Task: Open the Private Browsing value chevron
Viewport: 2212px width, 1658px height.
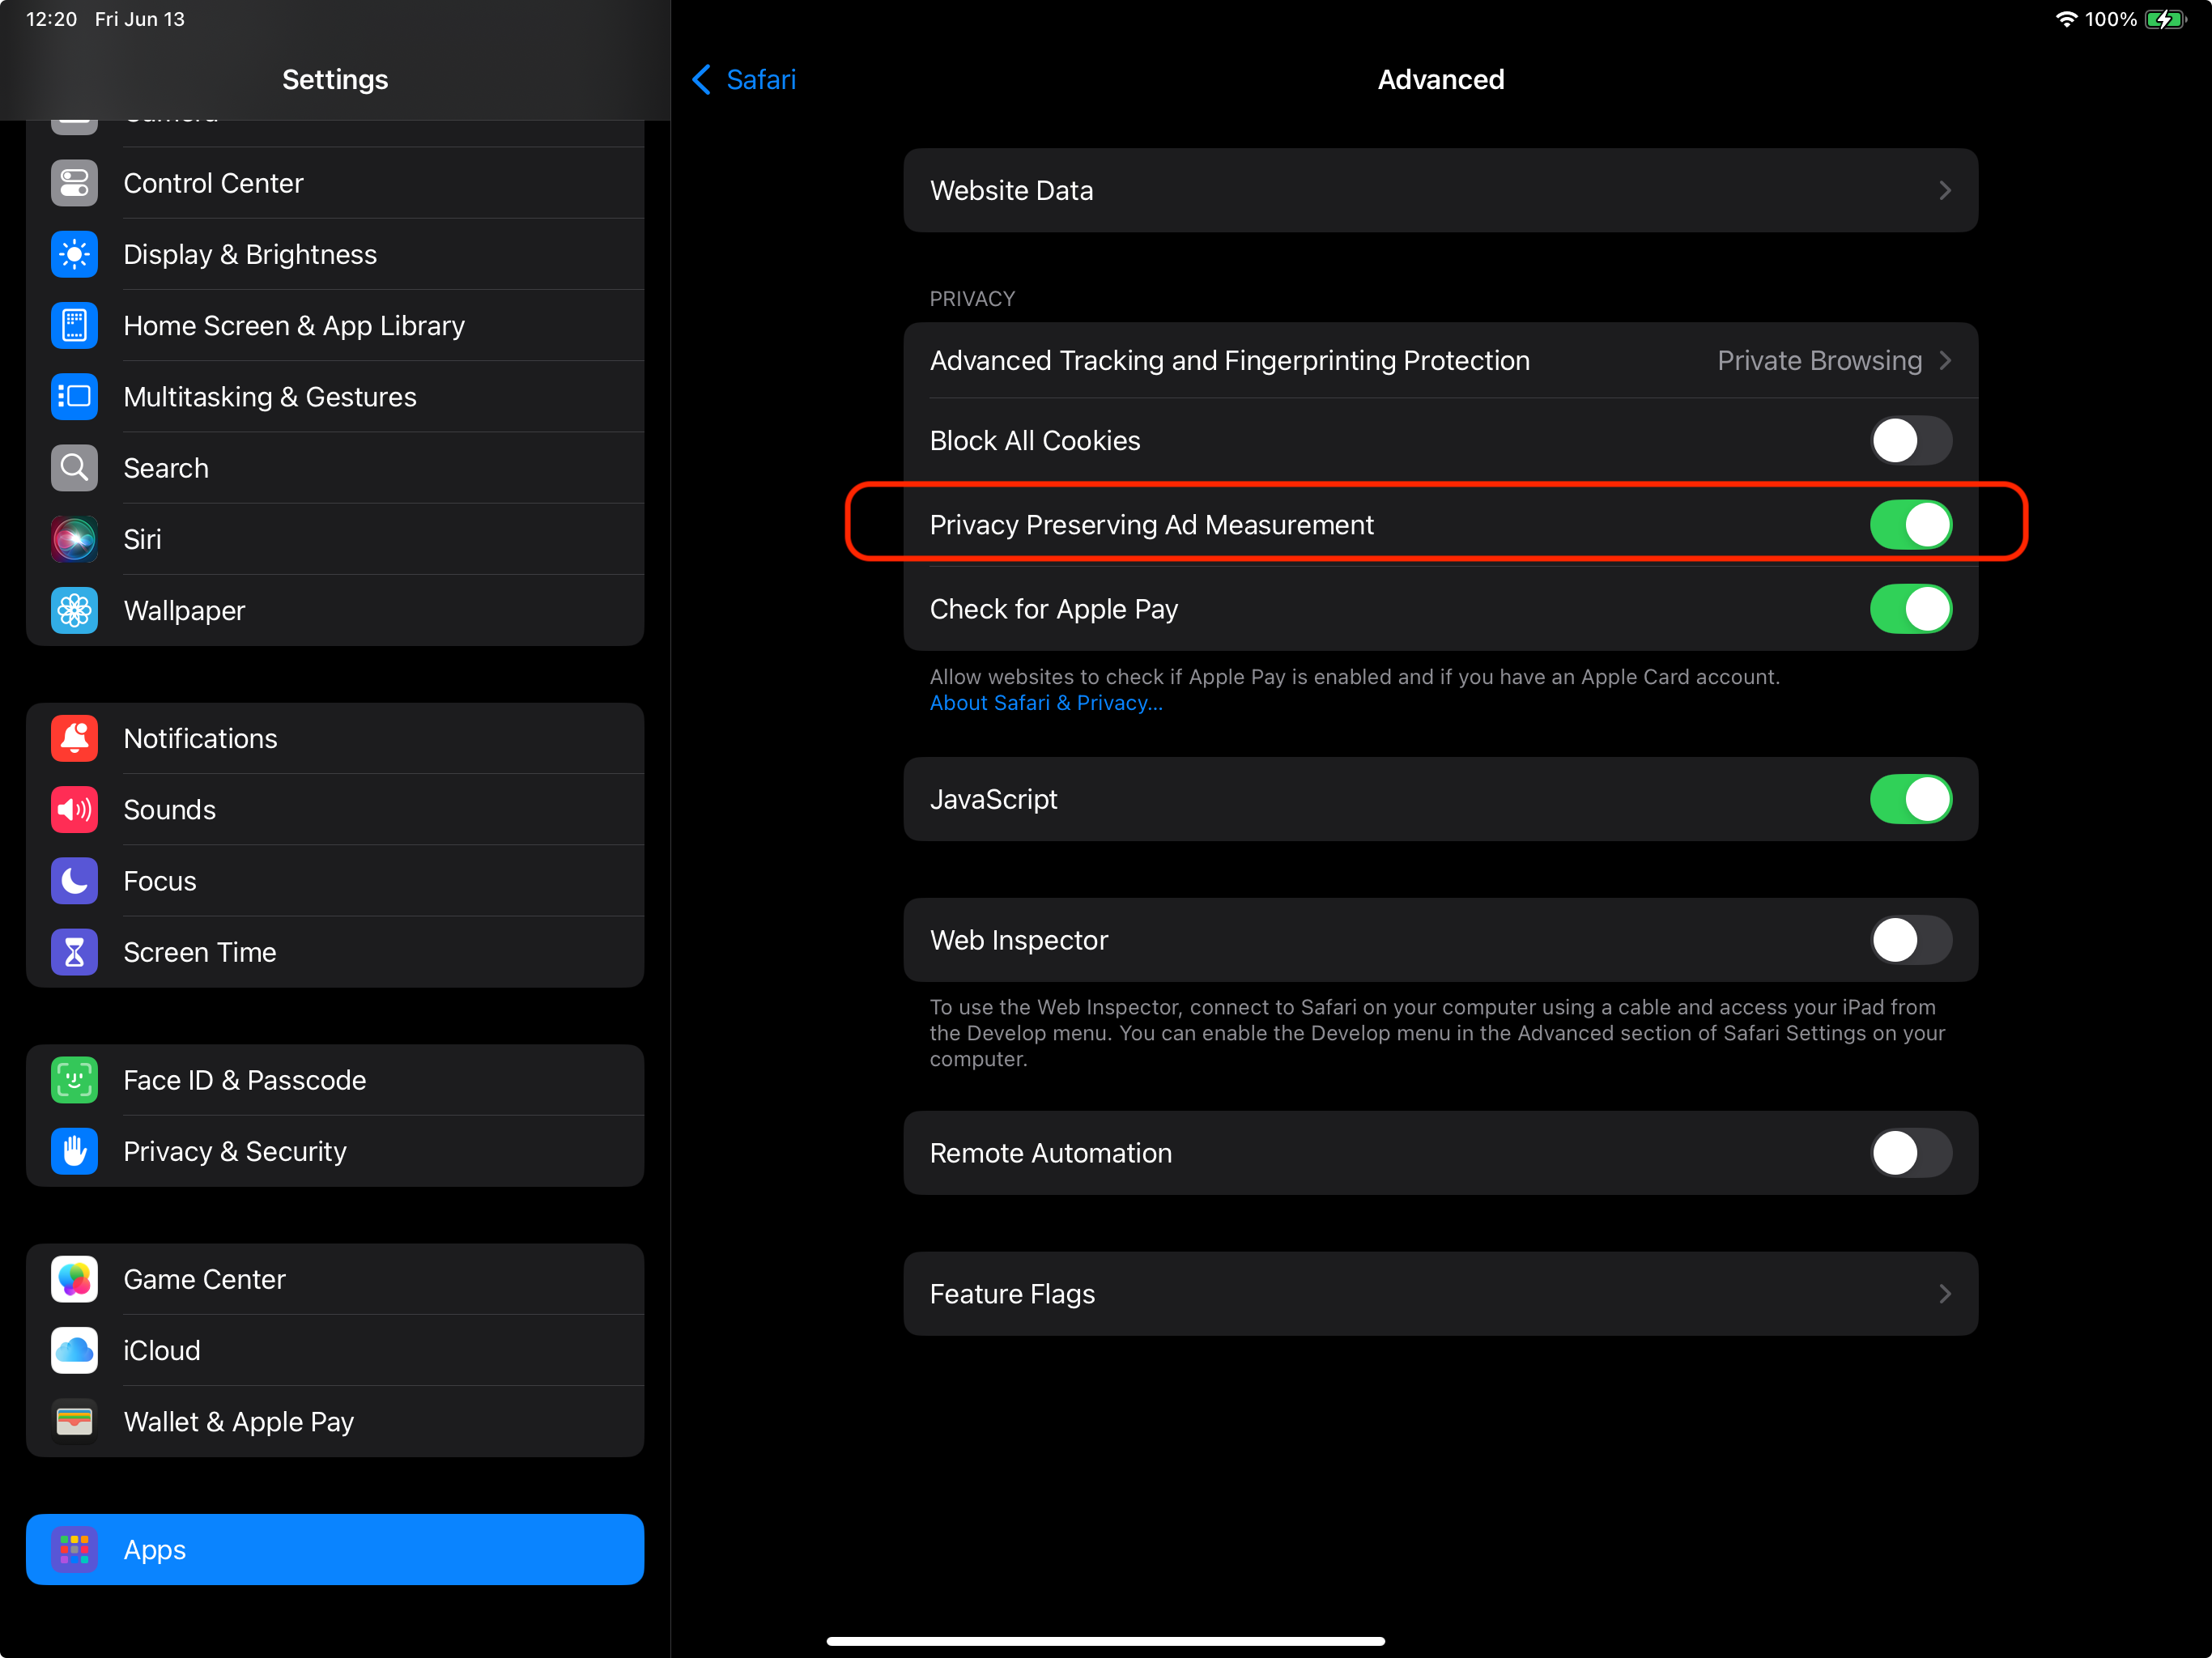Action: pyautogui.click(x=1945, y=360)
